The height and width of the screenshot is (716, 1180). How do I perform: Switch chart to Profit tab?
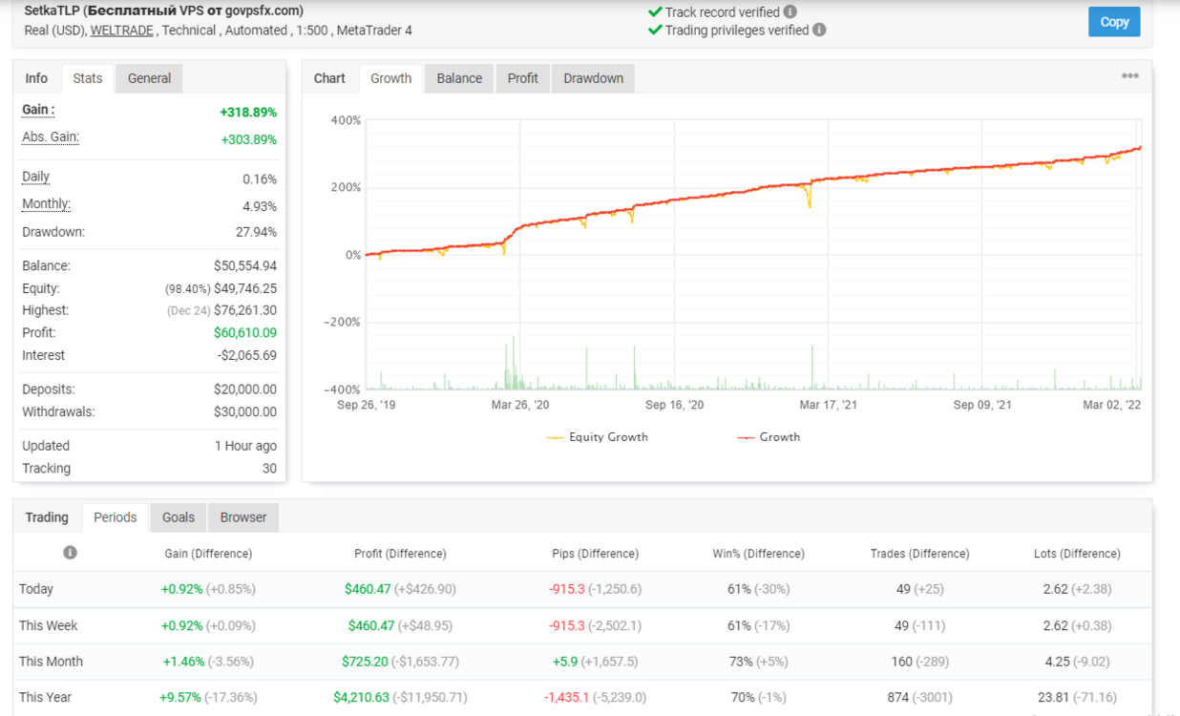(x=523, y=78)
